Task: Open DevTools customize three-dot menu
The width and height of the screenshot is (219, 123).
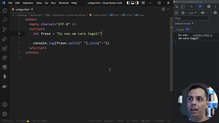Action: [x=215, y=6]
